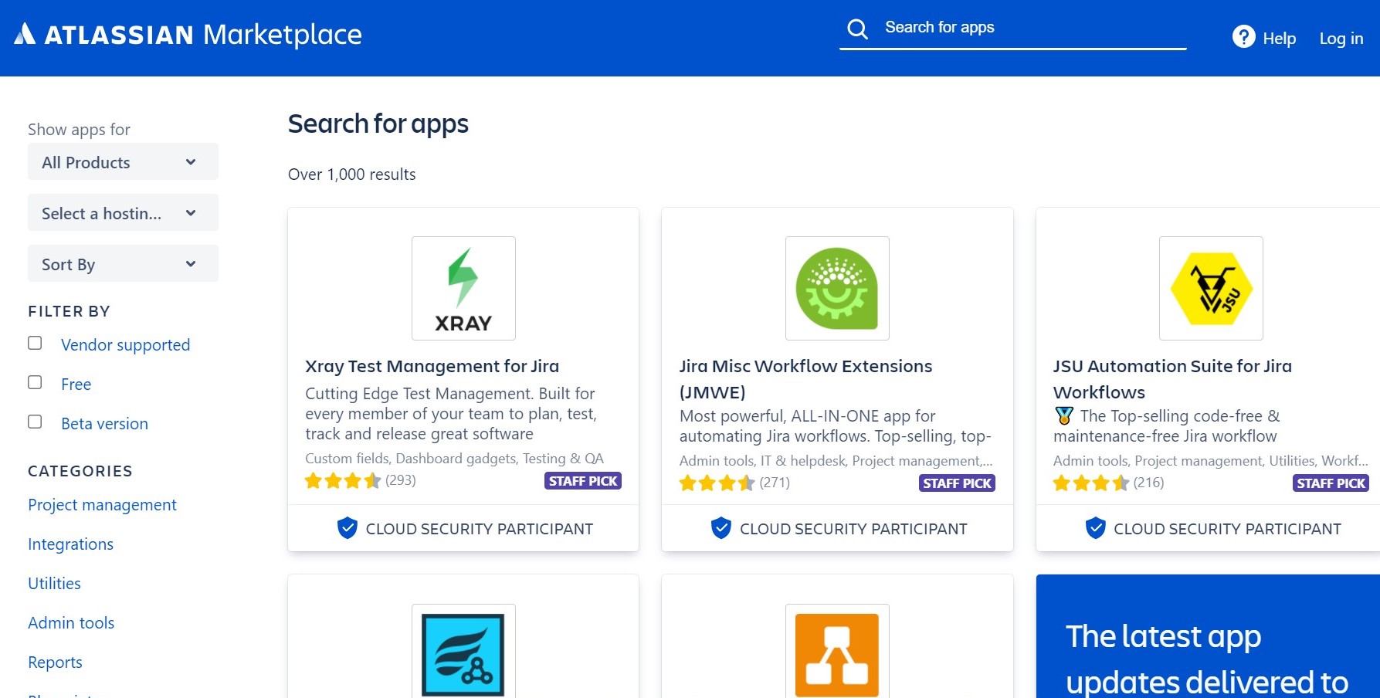Open the Xray app logo thumbnail
The width and height of the screenshot is (1380, 698).
[463, 288]
